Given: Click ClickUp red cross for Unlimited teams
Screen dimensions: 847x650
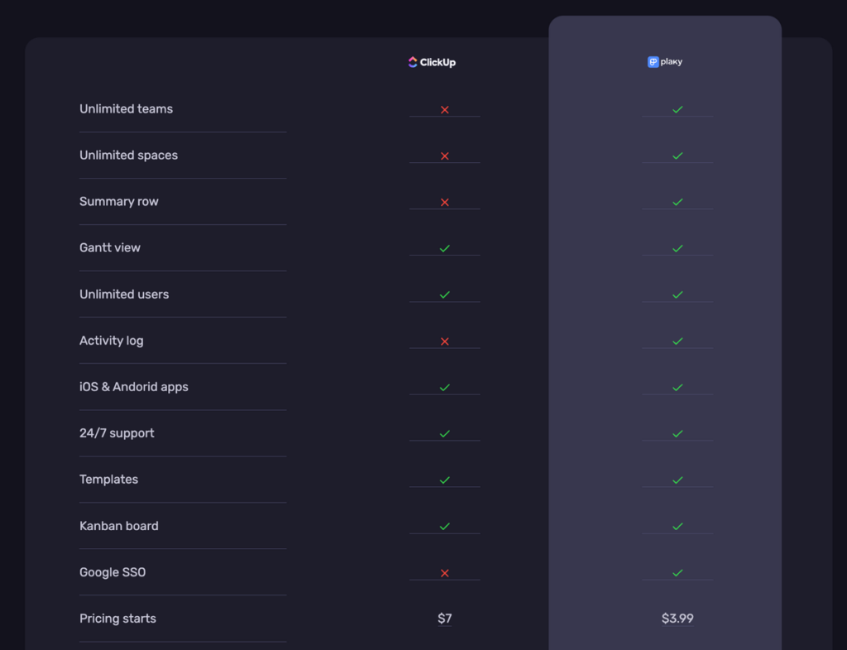Looking at the screenshot, I should [444, 109].
